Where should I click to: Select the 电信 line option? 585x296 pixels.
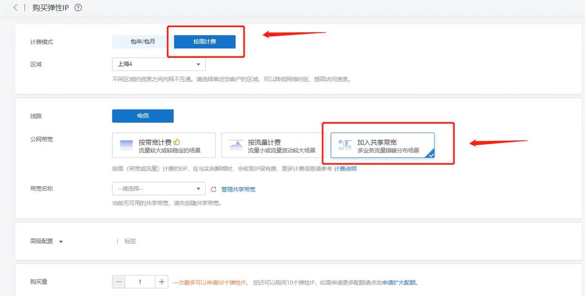pos(142,115)
